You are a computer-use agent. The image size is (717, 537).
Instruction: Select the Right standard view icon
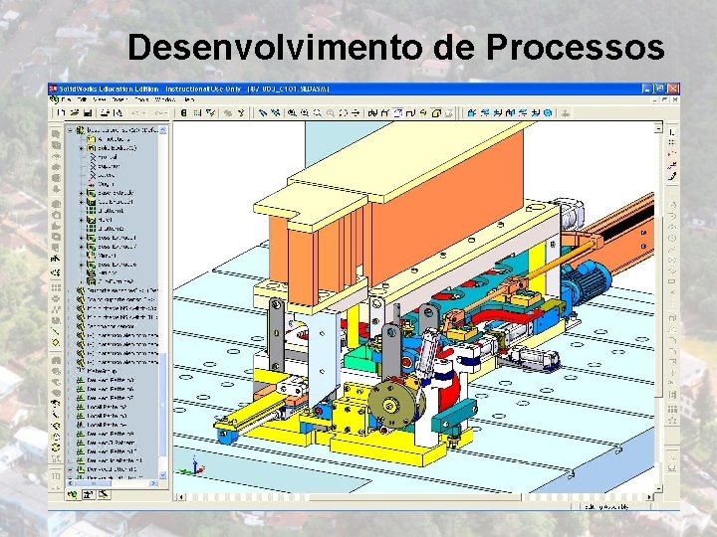pos(510,112)
